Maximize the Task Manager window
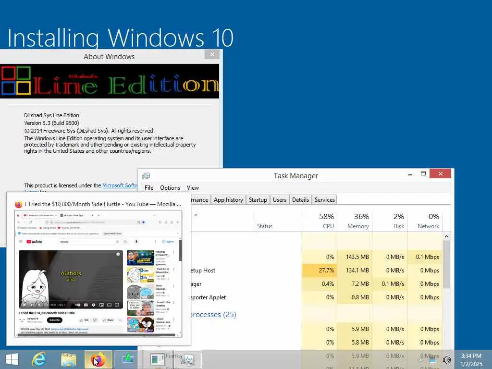This screenshot has width=492, height=369. click(x=423, y=174)
